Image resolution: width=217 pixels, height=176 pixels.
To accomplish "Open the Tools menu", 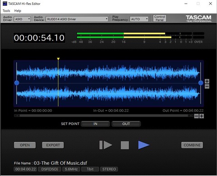I will click(6, 11).
